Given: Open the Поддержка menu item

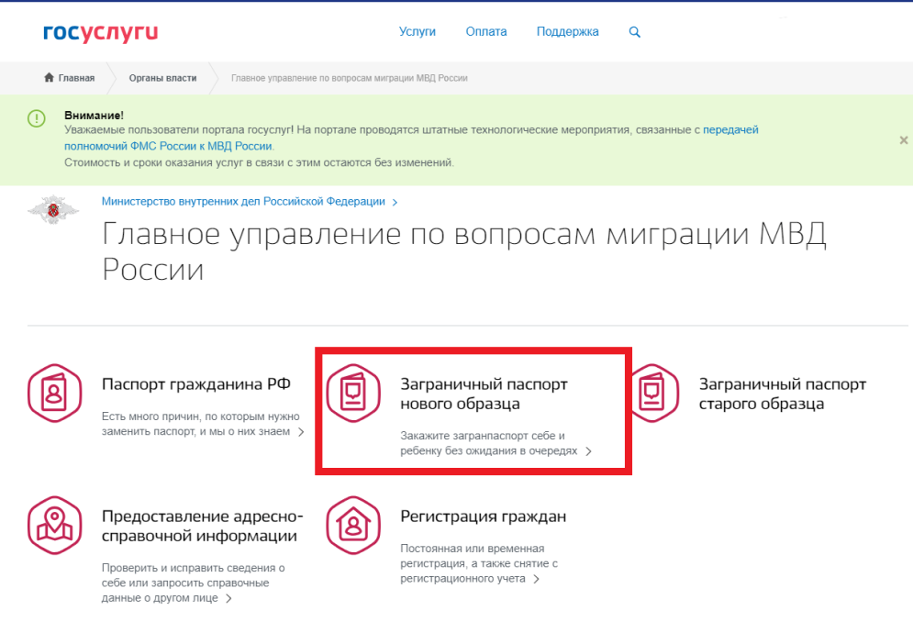Looking at the screenshot, I should point(567,32).
